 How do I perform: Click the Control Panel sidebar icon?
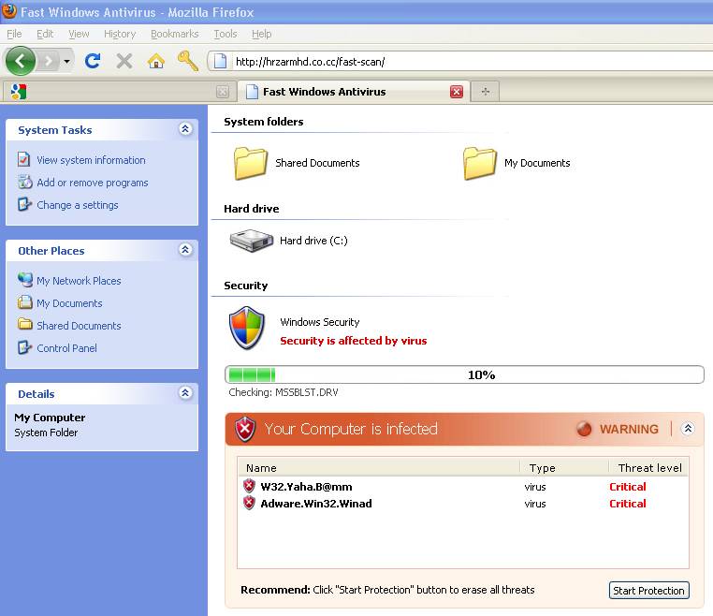pos(24,347)
